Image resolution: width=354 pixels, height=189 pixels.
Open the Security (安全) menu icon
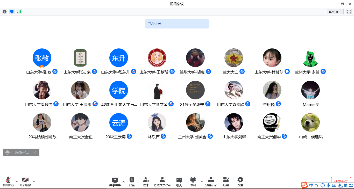tap(132, 181)
